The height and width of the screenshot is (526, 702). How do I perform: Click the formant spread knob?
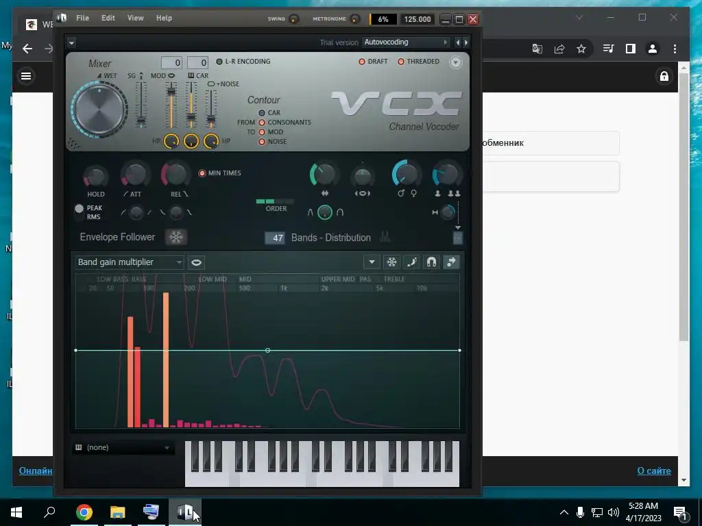tap(362, 176)
